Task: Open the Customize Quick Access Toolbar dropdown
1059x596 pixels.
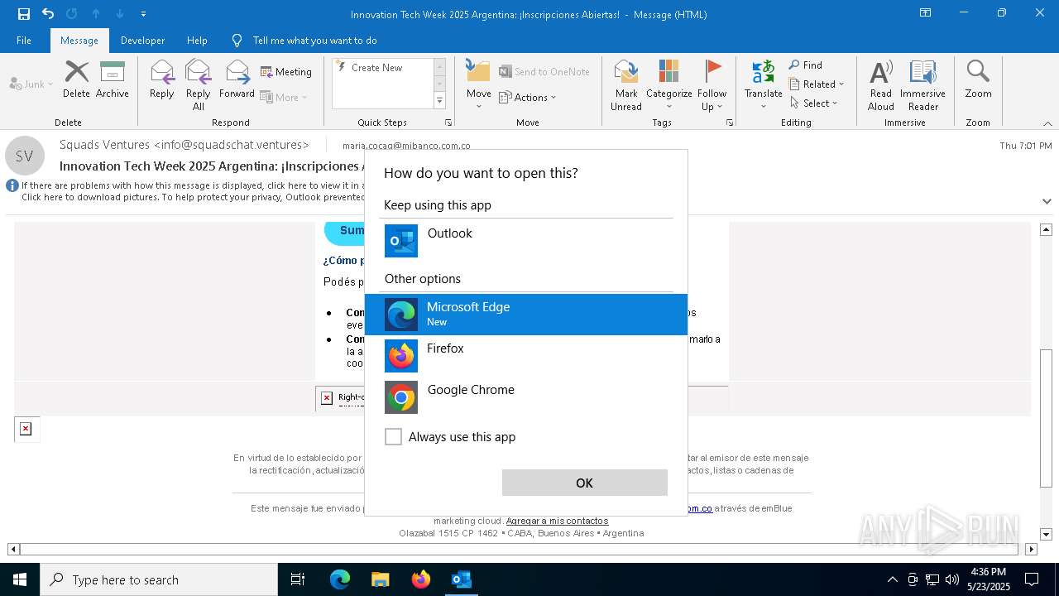Action: click(x=143, y=14)
